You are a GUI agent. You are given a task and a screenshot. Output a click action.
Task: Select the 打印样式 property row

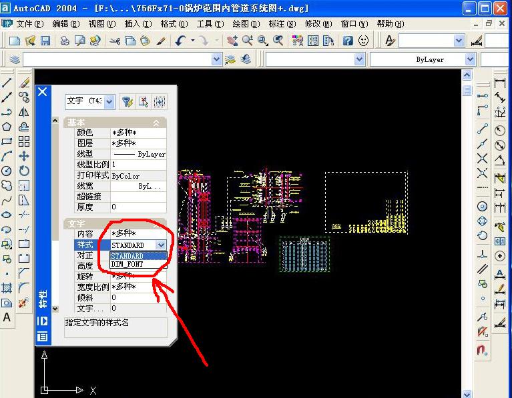pyautogui.click(x=120, y=175)
